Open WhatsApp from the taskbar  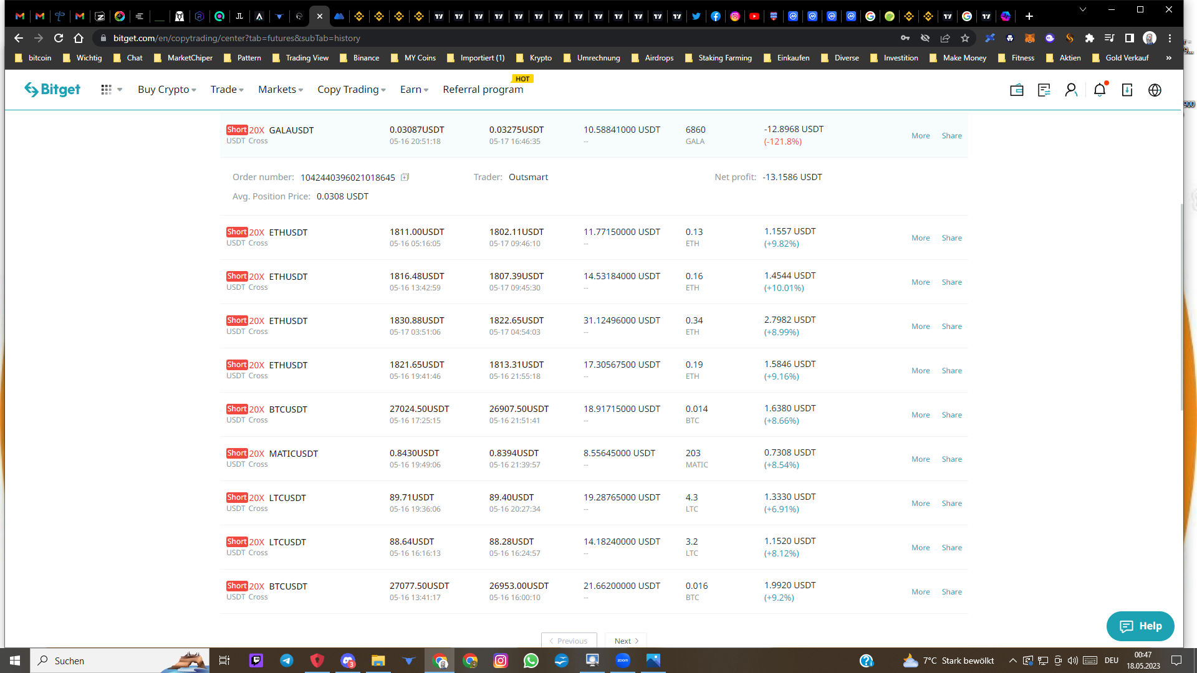click(x=531, y=661)
